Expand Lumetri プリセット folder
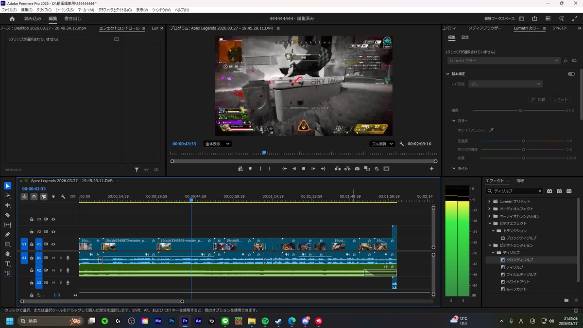Image resolution: width=583 pixels, height=328 pixels. [x=489, y=201]
